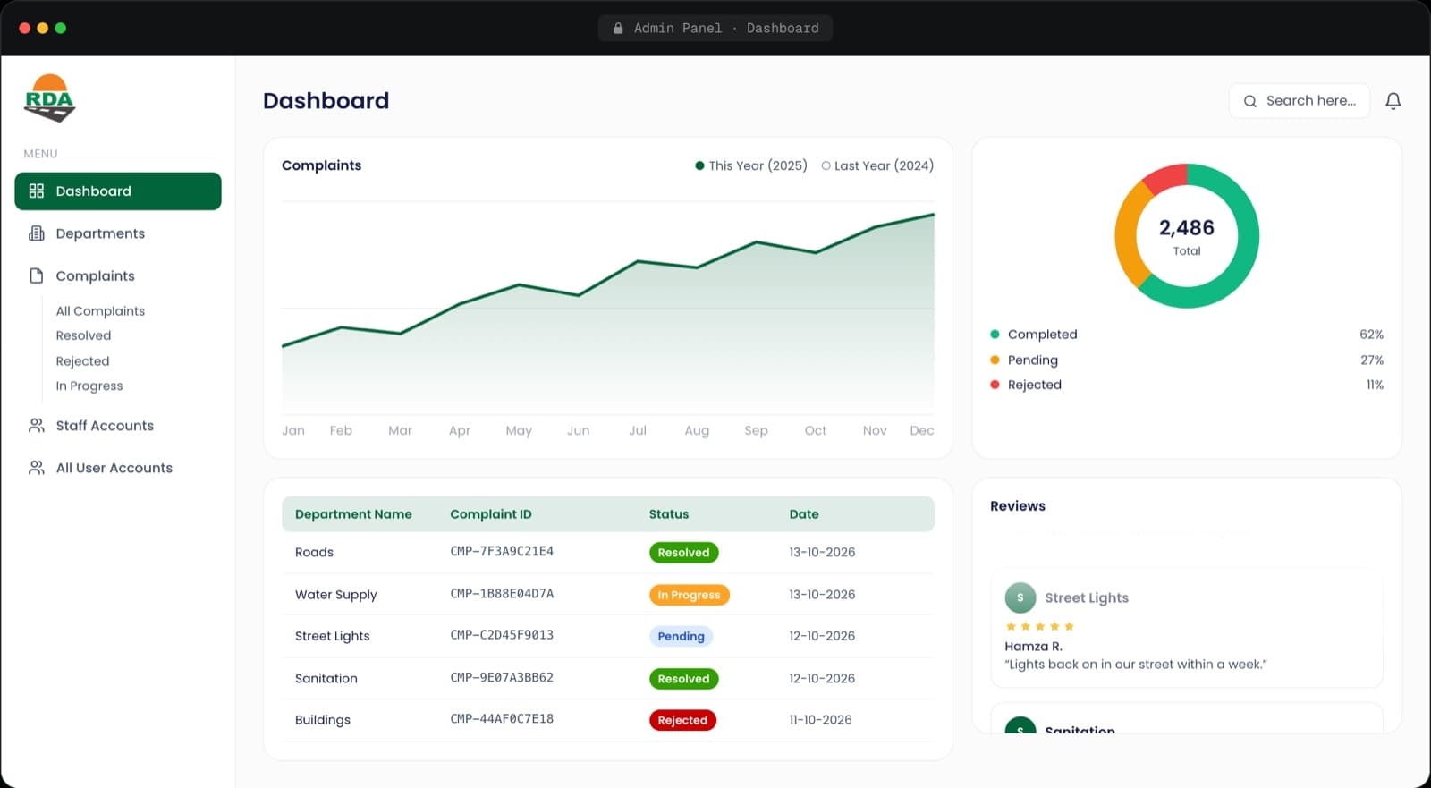The image size is (1431, 788).
Task: Click the Departments building icon
Action: tap(37, 233)
